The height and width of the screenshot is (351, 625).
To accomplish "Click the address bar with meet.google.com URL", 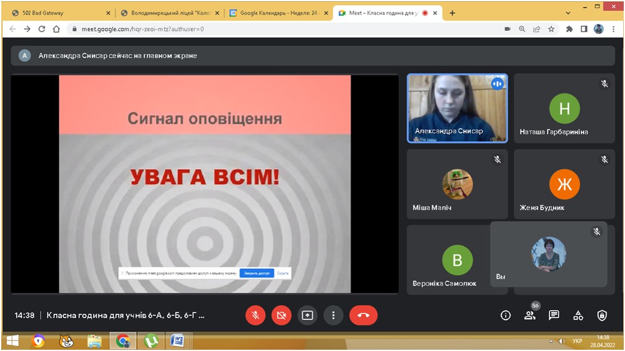I will point(279,29).
